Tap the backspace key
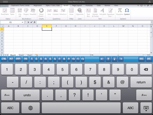Viewport: 153px width, 115px height. [x=146, y=69]
